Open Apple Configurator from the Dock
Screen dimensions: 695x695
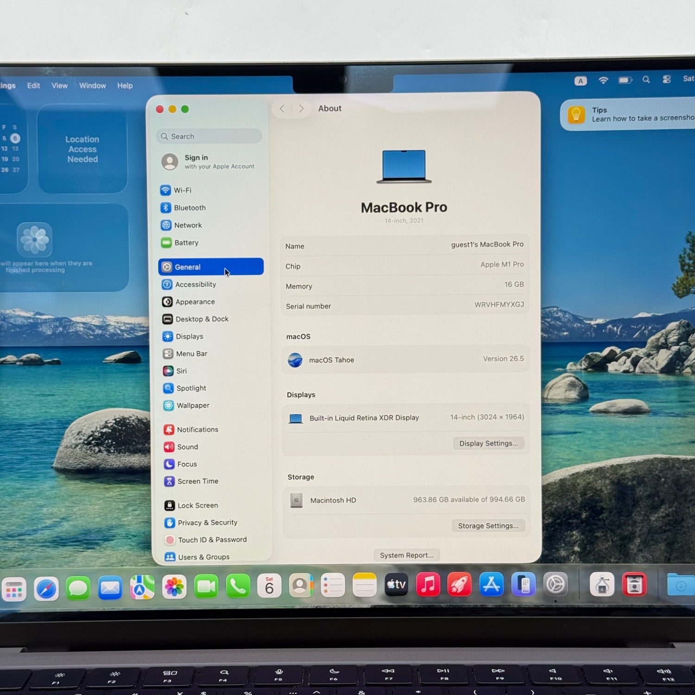coord(602,584)
